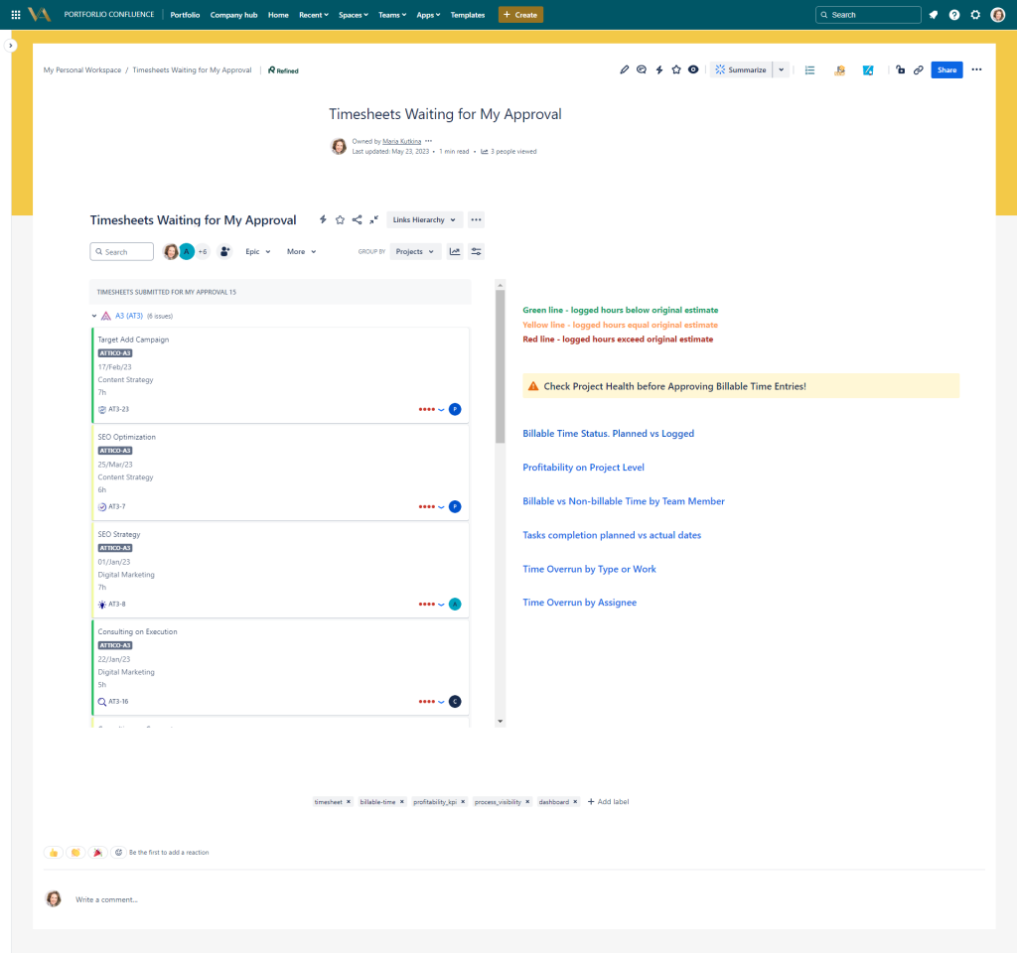Open the Epic filter dropdown
1017x953 pixels.
(257, 251)
